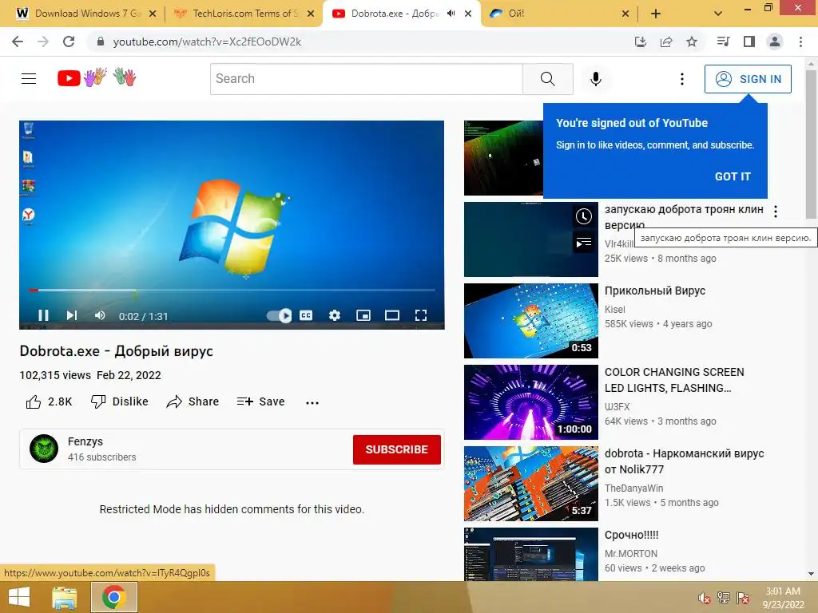This screenshot has height=613, width=818.
Task: Click the address bar URL
Action: pos(207,42)
